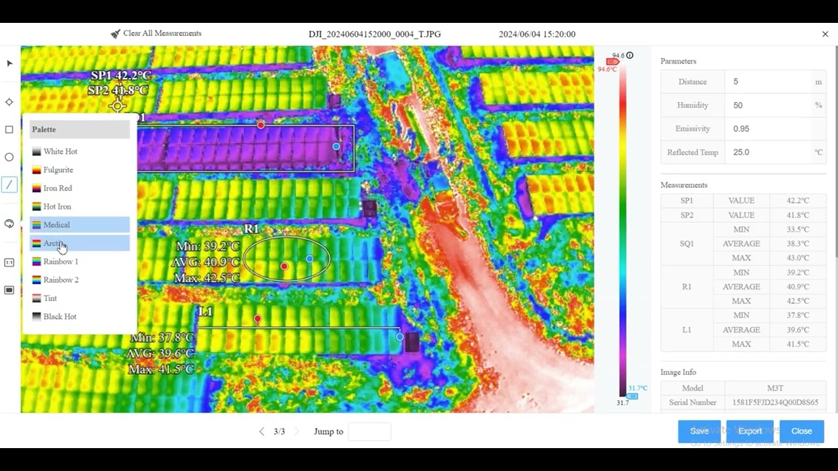The width and height of the screenshot is (838, 471).
Task: Click the Image Info section heading
Action: click(678, 372)
